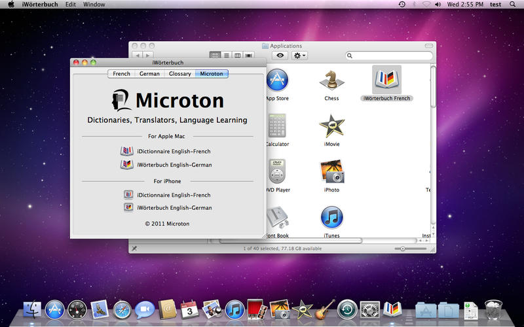Switch to the Glossary tab
This screenshot has width=524, height=327.
pos(179,74)
